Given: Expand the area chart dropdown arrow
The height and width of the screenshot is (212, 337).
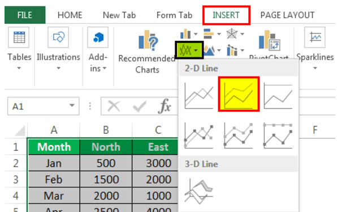Looking at the screenshot, I should [x=219, y=50].
